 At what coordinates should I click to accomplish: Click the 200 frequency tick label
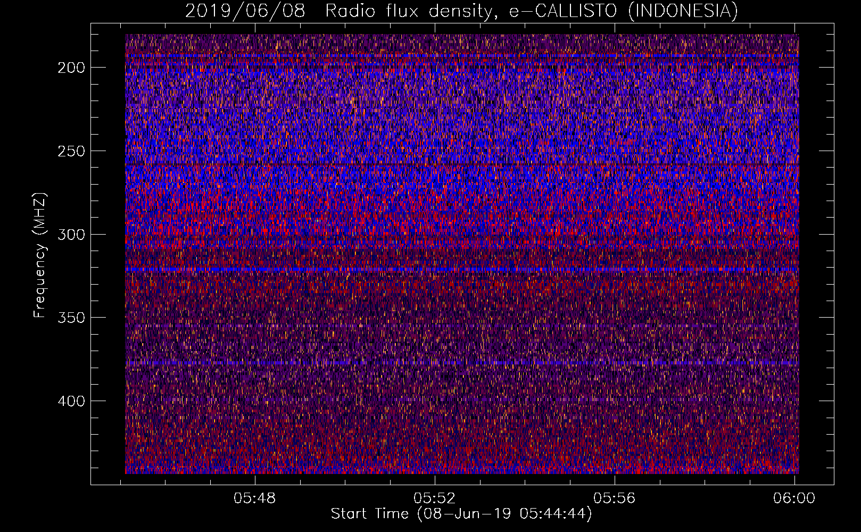[71, 68]
